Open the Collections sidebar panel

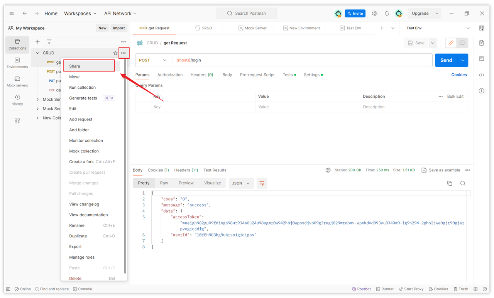click(x=17, y=44)
